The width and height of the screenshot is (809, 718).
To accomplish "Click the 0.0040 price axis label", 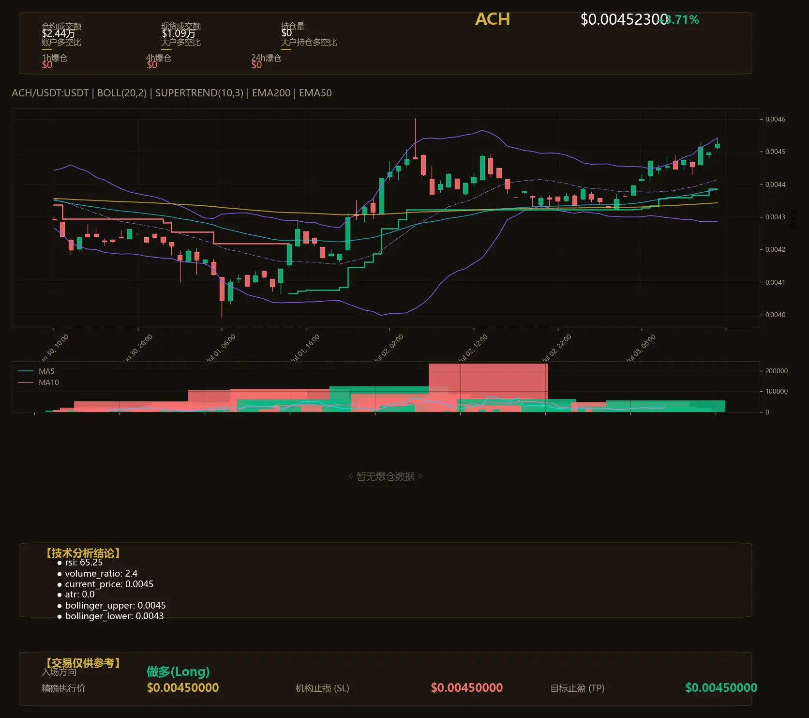I will (x=775, y=315).
